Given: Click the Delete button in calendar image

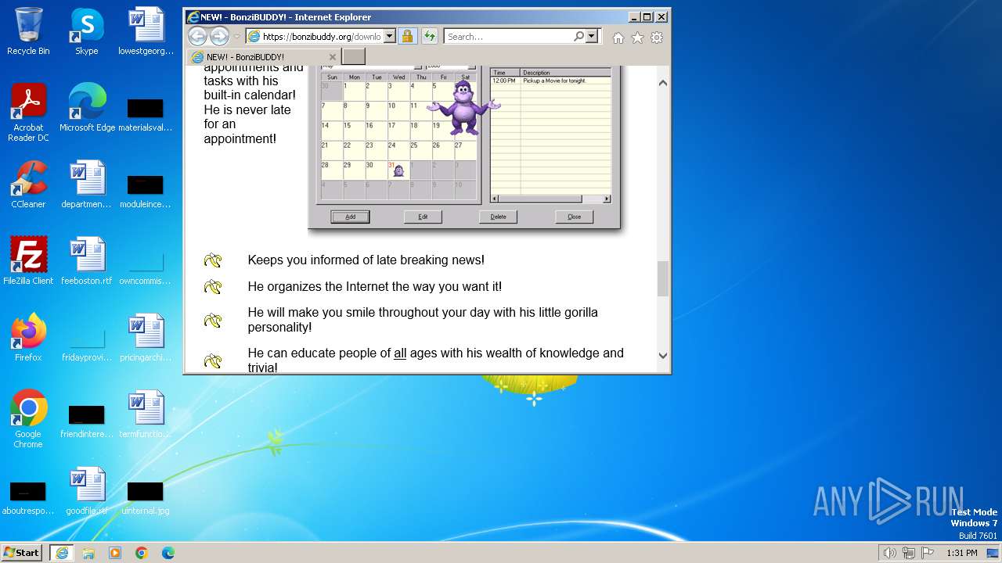Looking at the screenshot, I should click(x=498, y=217).
